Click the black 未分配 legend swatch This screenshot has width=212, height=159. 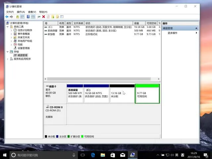46,136
